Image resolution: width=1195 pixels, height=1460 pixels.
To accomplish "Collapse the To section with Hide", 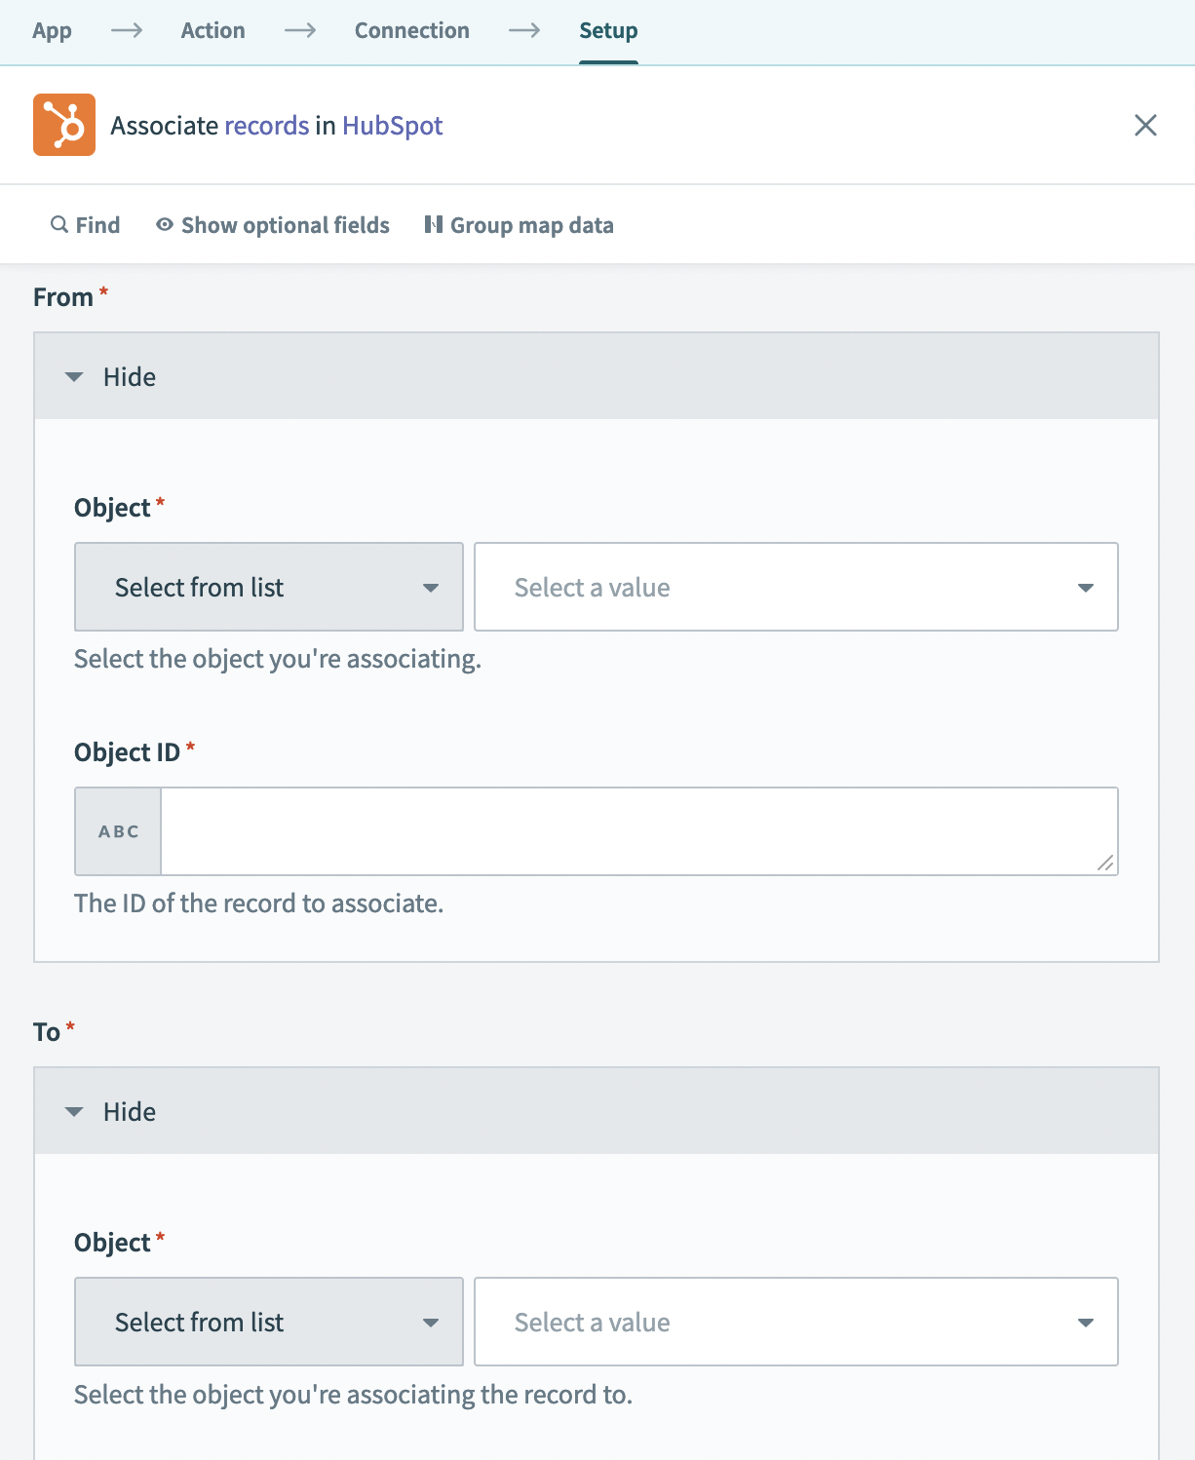I will point(110,1112).
